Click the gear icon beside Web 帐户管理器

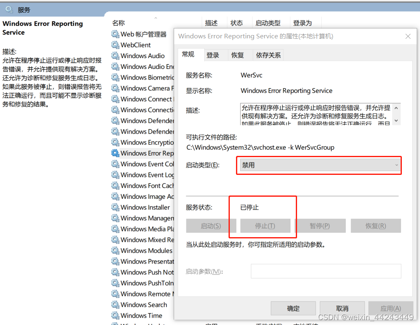(x=115, y=34)
